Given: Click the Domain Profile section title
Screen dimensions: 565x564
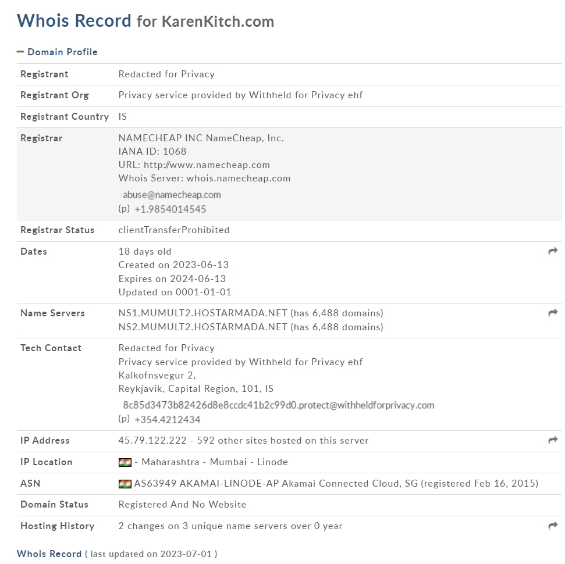Looking at the screenshot, I should click(62, 52).
